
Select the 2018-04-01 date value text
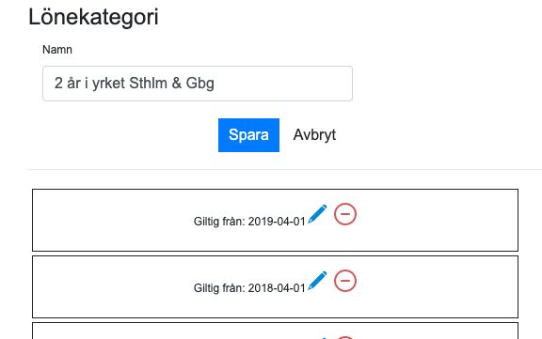coord(277,288)
